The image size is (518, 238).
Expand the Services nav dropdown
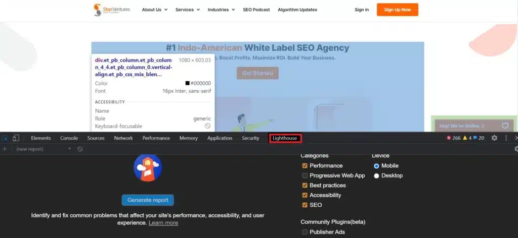coord(188,10)
